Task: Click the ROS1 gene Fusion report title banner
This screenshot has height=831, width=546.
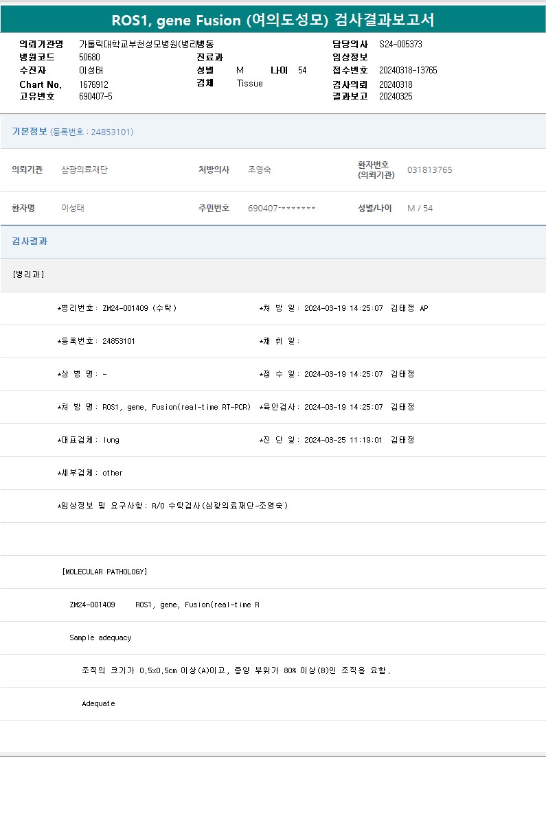Action: click(x=273, y=20)
